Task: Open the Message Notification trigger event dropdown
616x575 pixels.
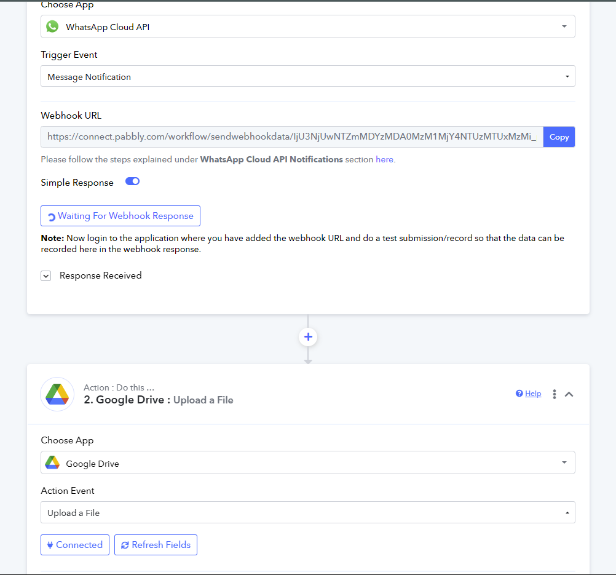Action: pyautogui.click(x=307, y=76)
